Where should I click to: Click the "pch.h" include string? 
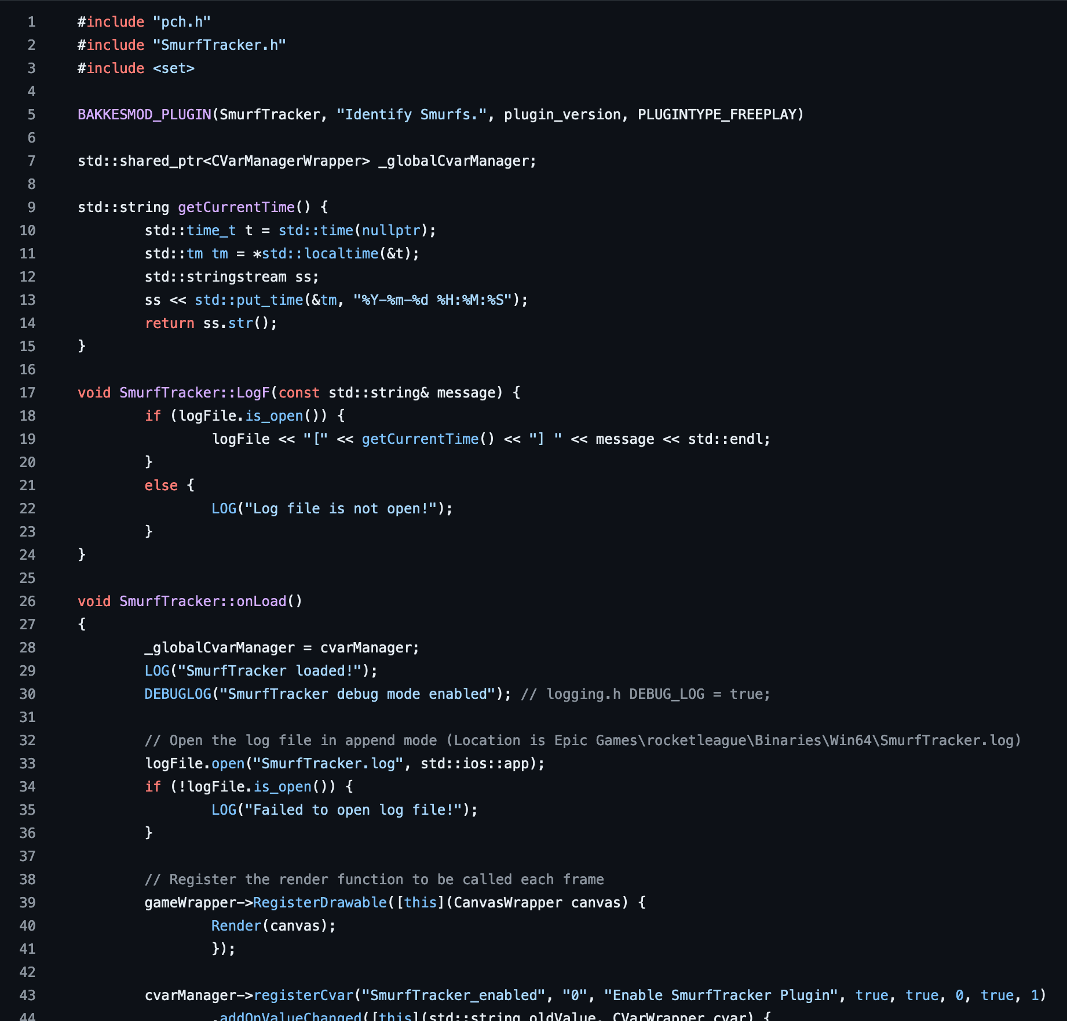click(x=182, y=22)
